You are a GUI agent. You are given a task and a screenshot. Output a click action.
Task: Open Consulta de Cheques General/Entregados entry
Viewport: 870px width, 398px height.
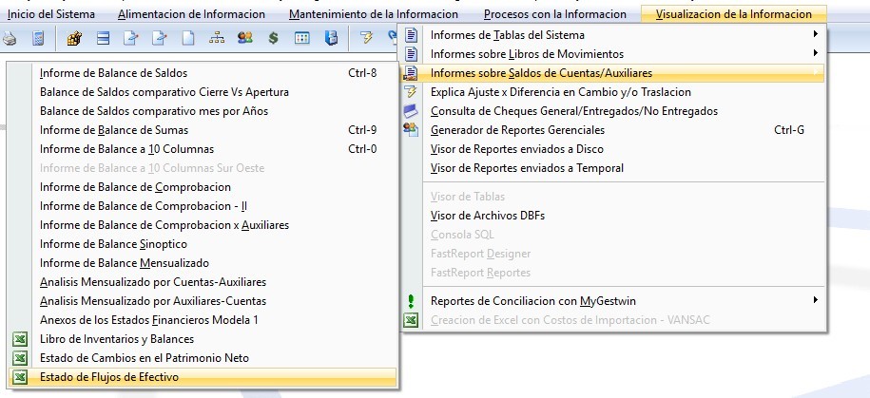(x=573, y=111)
